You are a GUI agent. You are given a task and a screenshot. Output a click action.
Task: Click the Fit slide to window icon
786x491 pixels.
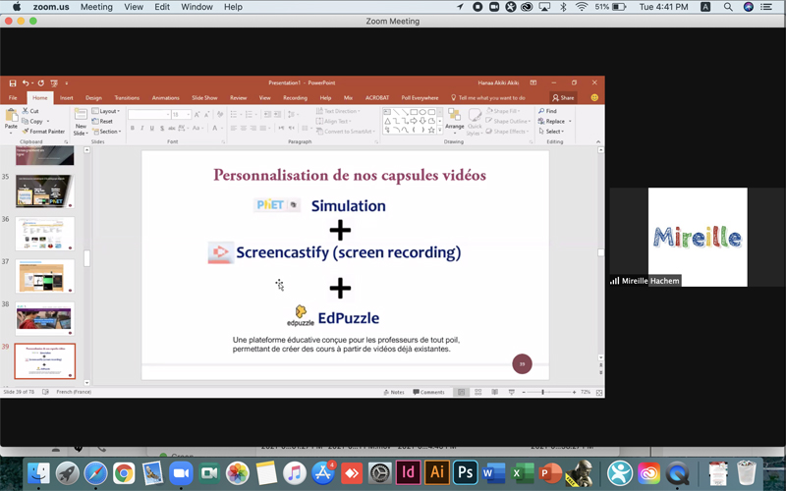coord(599,392)
